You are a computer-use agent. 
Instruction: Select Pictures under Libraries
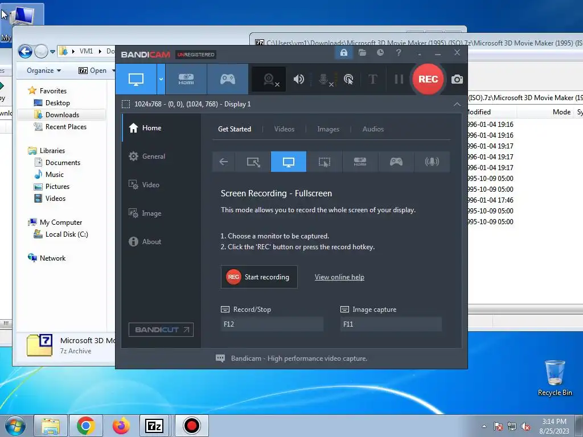point(58,187)
